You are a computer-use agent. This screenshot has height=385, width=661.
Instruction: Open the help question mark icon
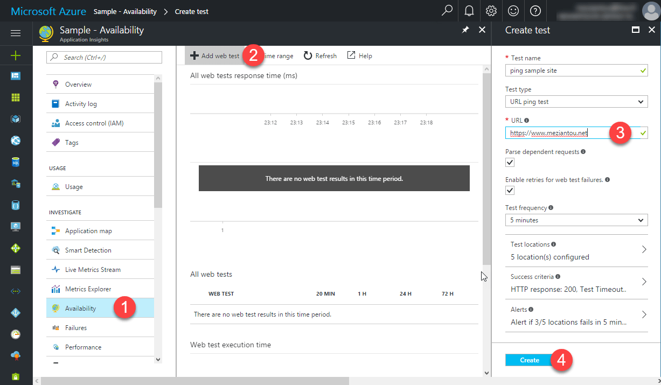click(535, 11)
